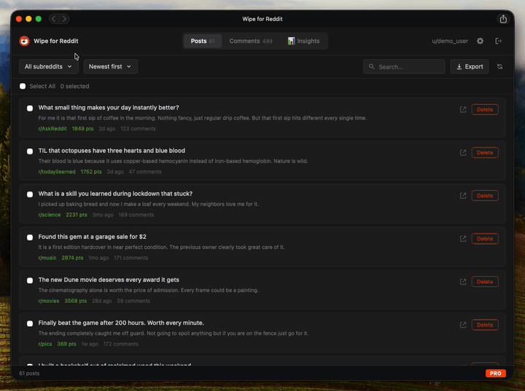Switch to the Posts tab
This screenshot has height=391, width=525.
(x=203, y=41)
